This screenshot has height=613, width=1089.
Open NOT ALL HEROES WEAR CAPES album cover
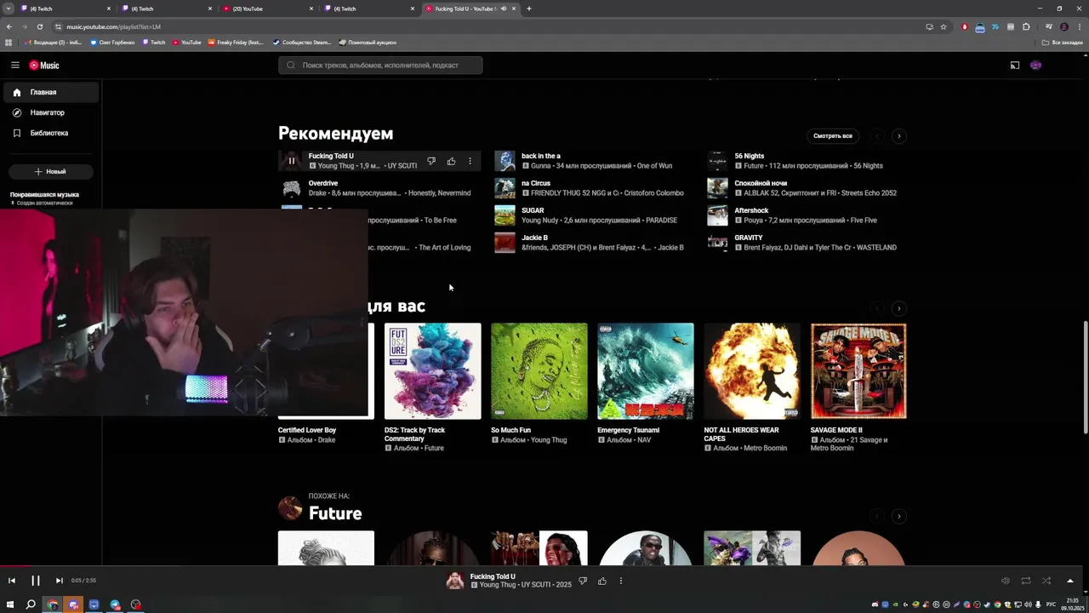pos(752,371)
